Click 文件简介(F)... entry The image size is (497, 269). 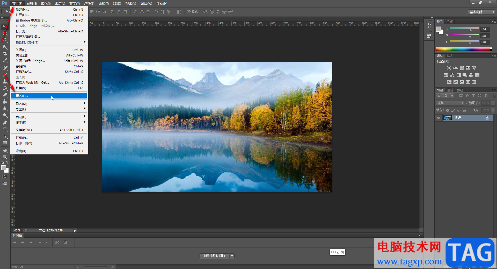(49, 130)
